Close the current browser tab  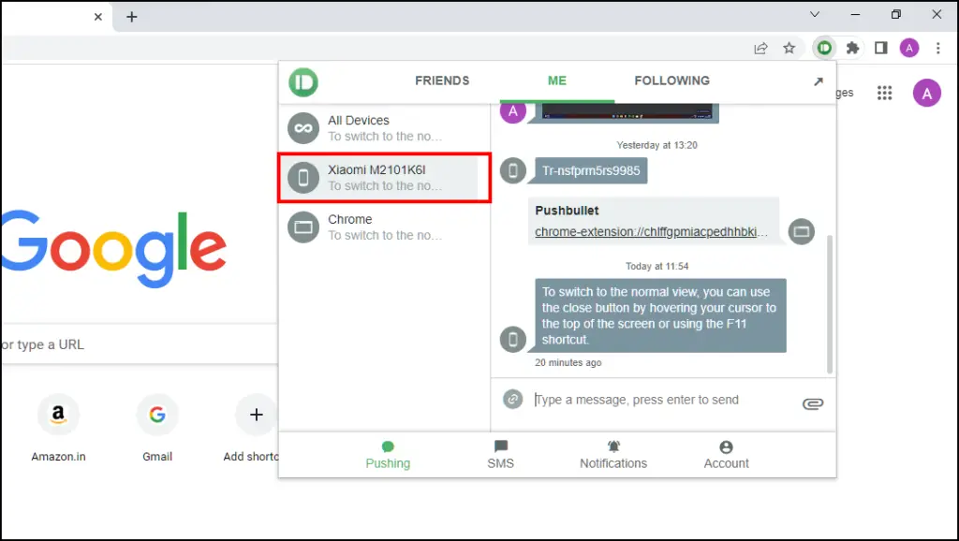point(97,17)
